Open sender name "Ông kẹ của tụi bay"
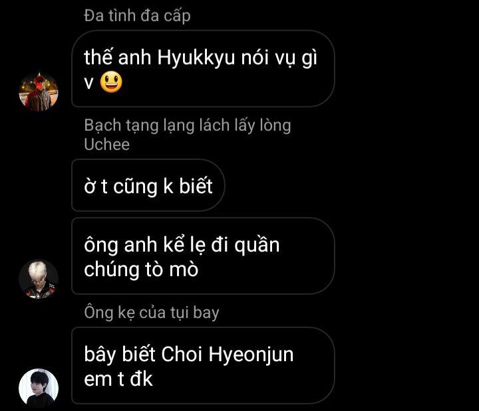This screenshot has height=411, width=479. [152, 313]
